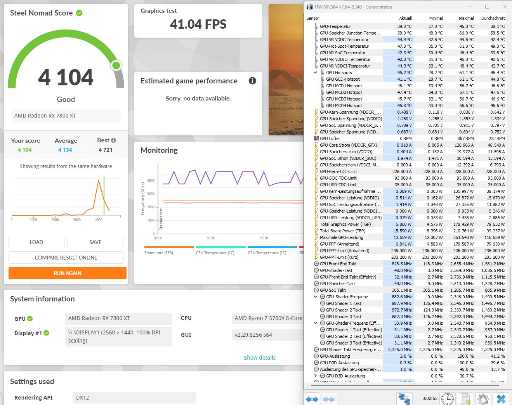512x405 pixels.
Task: Click info icon beside Estimated game performance
Action: (x=252, y=81)
